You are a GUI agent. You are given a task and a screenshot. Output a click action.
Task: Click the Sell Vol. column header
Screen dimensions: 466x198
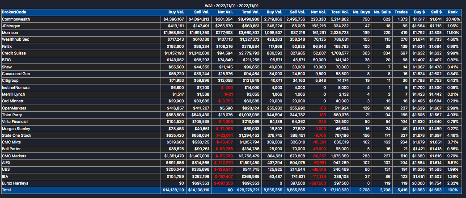[x=297, y=12]
